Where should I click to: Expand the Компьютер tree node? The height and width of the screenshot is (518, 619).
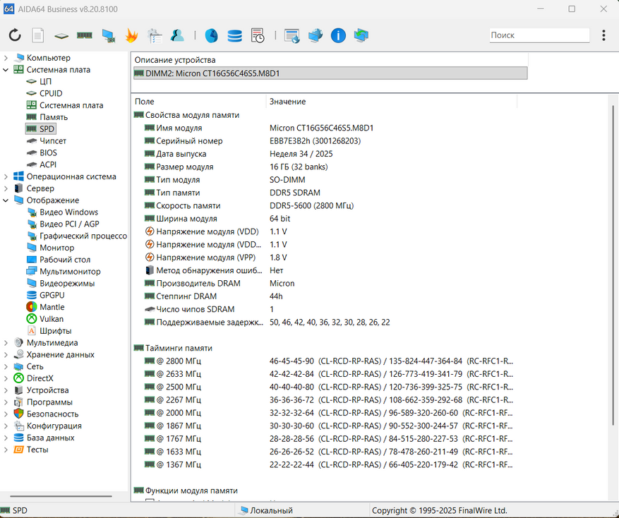pyautogui.click(x=6, y=58)
